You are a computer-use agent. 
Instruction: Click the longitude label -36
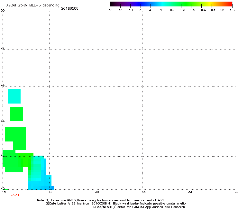[x=142, y=192]
